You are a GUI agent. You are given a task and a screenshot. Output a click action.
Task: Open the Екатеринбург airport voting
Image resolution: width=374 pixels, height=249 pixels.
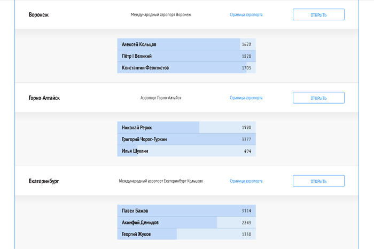(318, 181)
